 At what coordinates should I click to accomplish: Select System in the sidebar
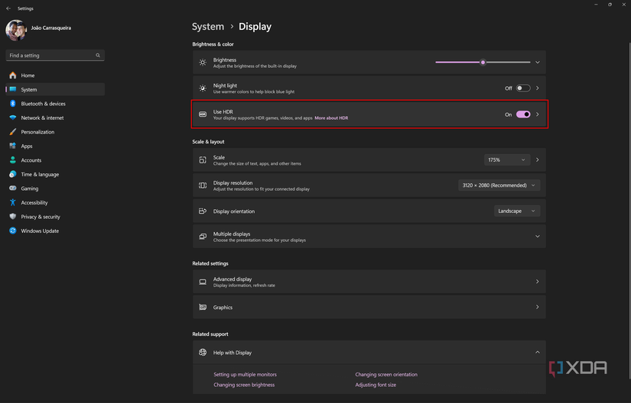click(55, 89)
